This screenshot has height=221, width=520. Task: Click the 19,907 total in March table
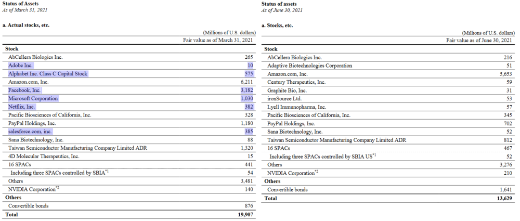[x=244, y=214]
